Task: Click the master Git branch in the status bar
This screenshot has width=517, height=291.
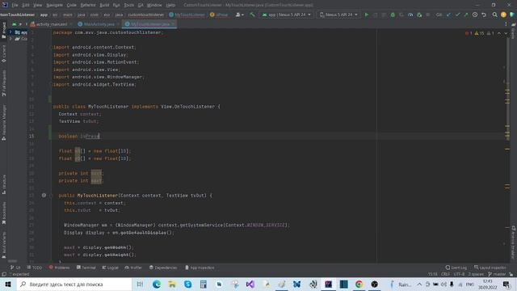Action: (x=497, y=274)
